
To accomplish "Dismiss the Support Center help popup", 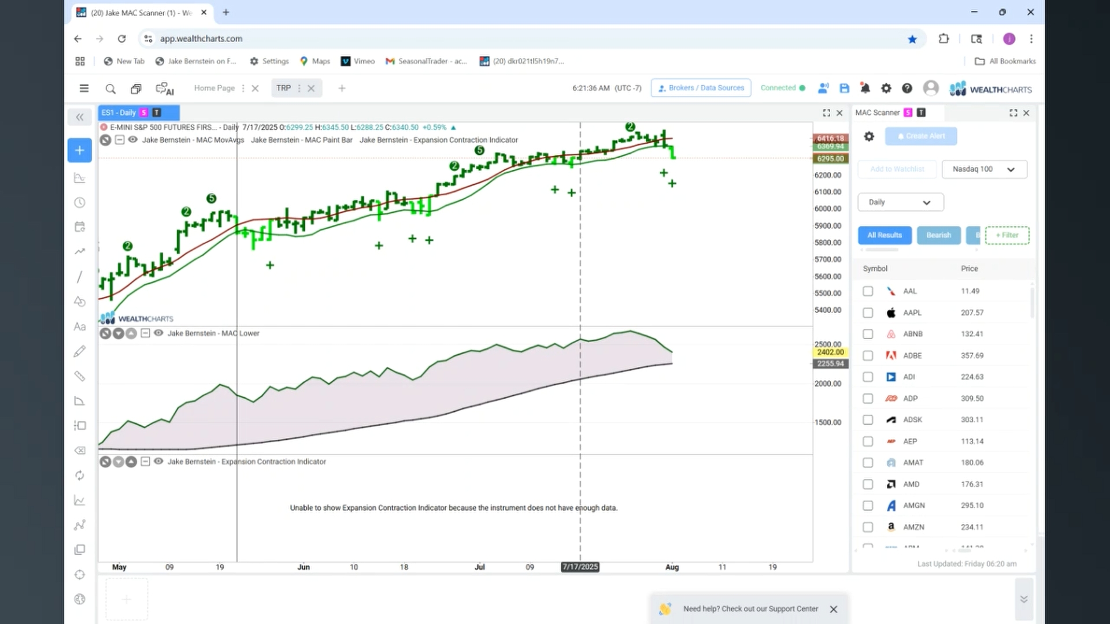I will coord(833,609).
